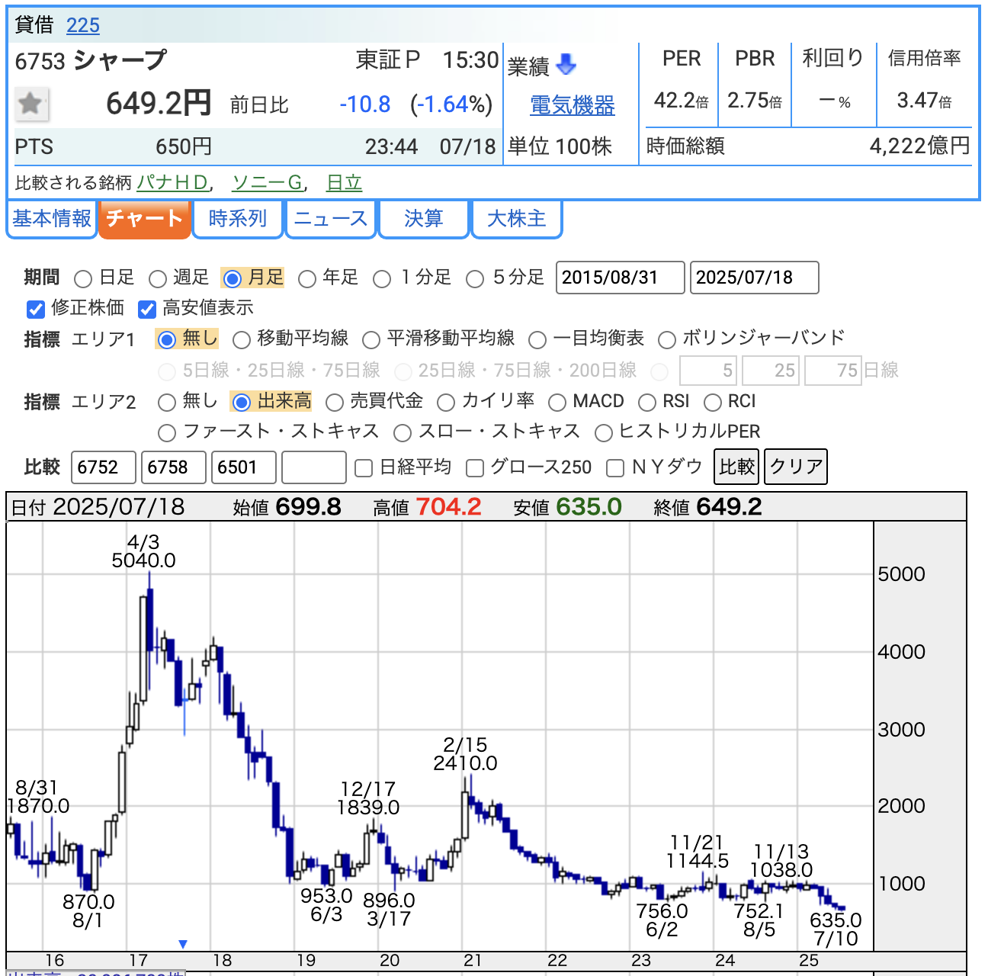Open the 日立 comparison link
This screenshot has width=988, height=976.
point(344,183)
